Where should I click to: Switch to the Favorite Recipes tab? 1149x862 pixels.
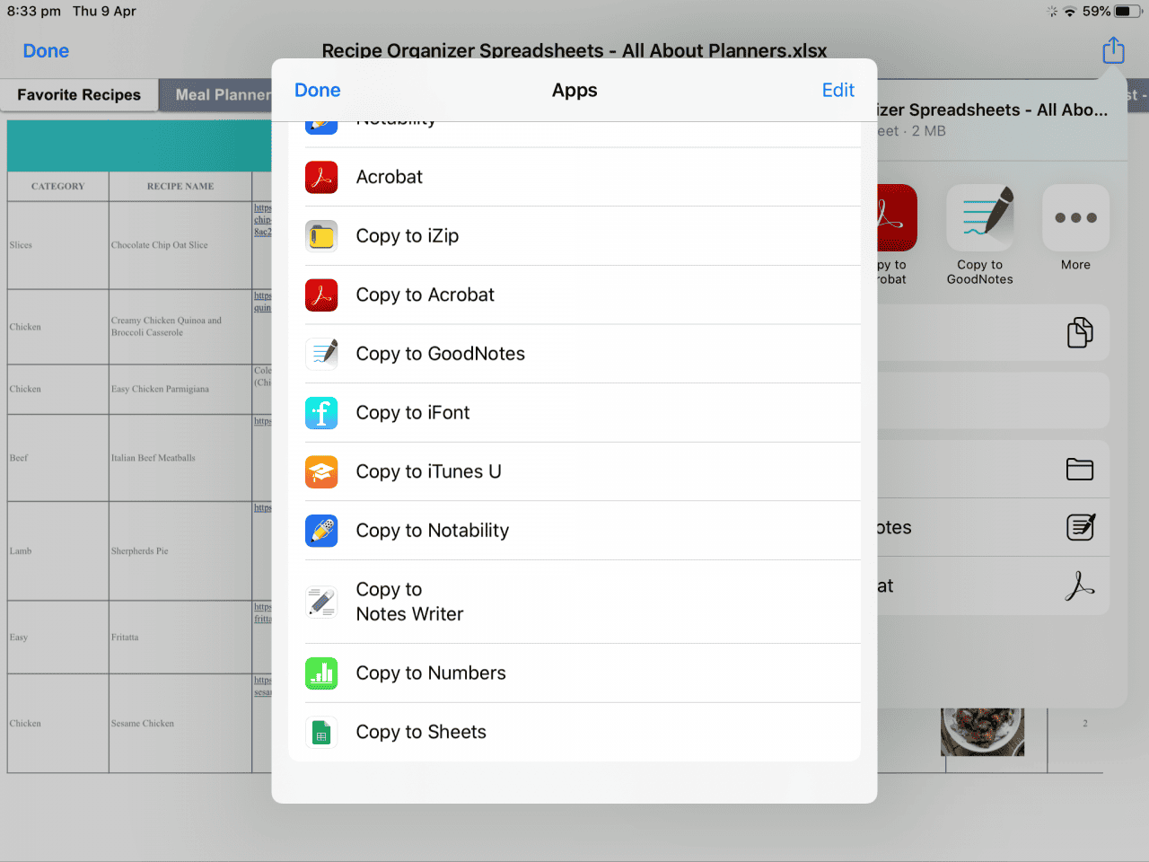(x=79, y=94)
